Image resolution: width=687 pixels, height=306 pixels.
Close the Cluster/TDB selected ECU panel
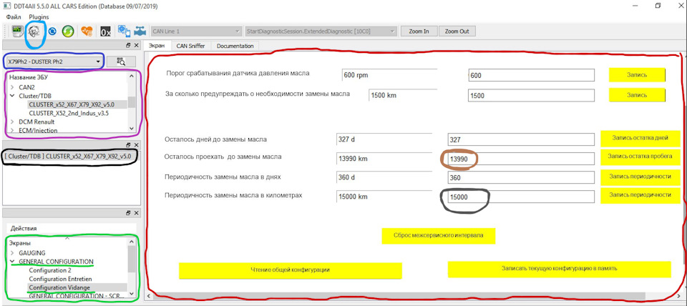click(x=136, y=145)
